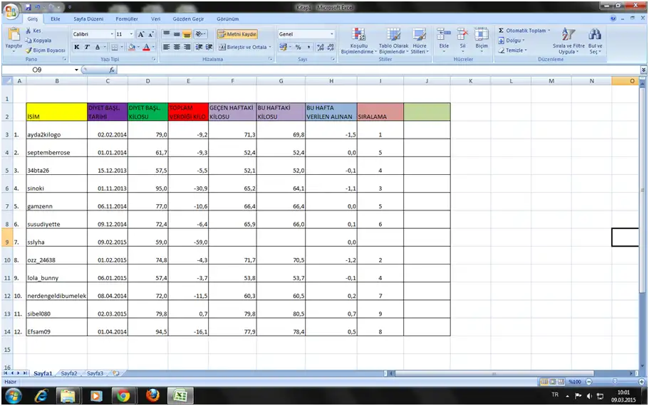Toggle the Metni Kaydır wrap text button
Screen dimensions: 649x406
(237, 33)
